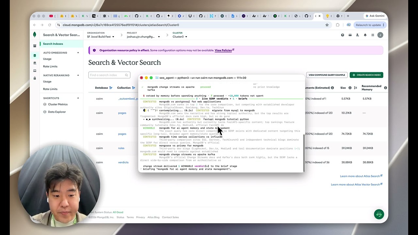The image size is (418, 235).
Task: Open the Project dropdown
Action: click(x=143, y=37)
